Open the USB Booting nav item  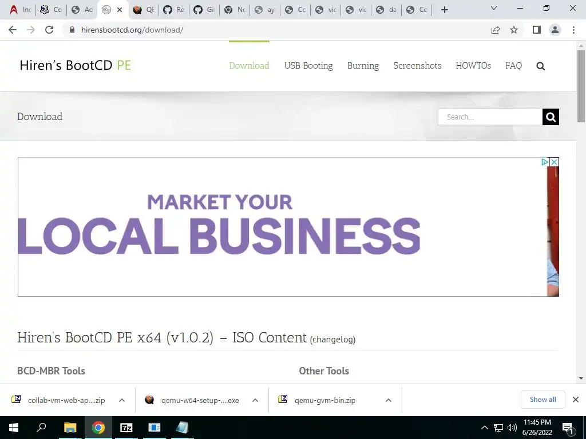click(x=308, y=66)
